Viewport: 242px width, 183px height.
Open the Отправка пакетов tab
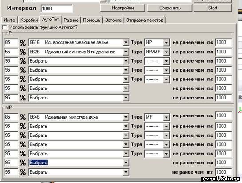[x=144, y=20]
